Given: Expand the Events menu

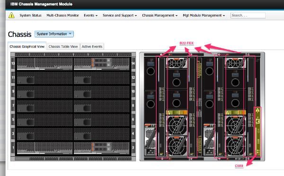Looking at the screenshot, I should [x=90, y=16].
